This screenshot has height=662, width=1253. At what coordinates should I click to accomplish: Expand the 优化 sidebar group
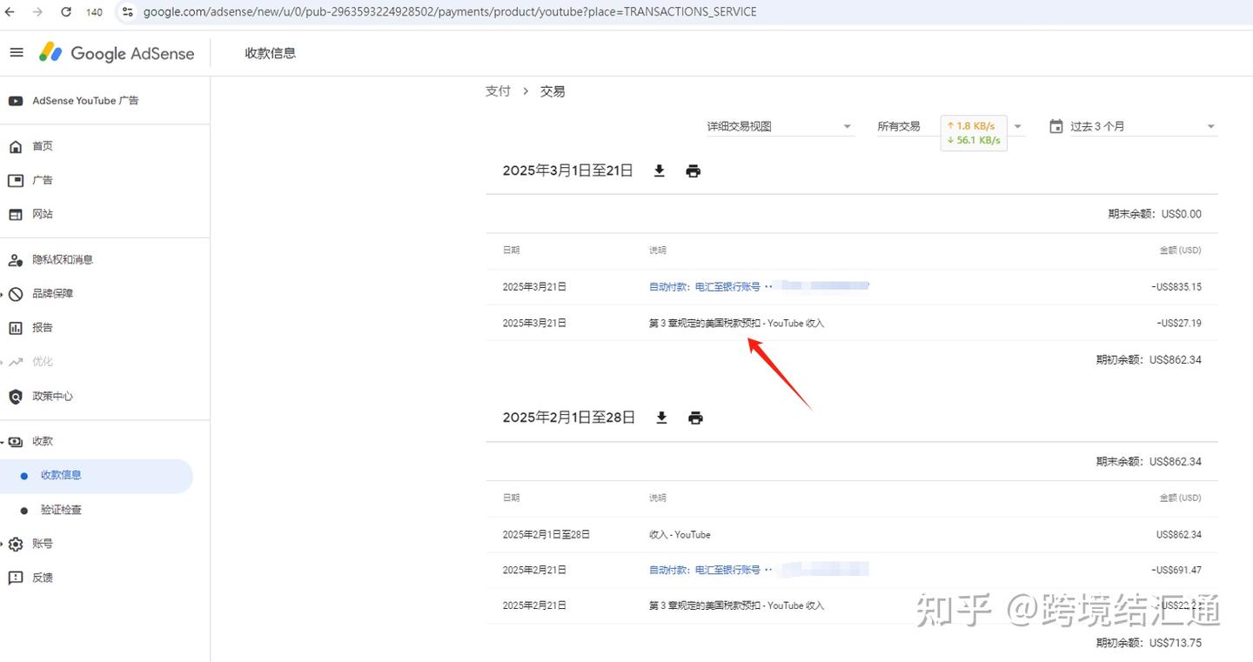pos(3,362)
